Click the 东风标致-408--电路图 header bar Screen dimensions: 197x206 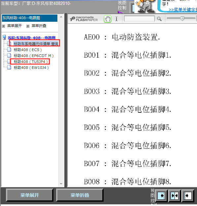point(30,18)
